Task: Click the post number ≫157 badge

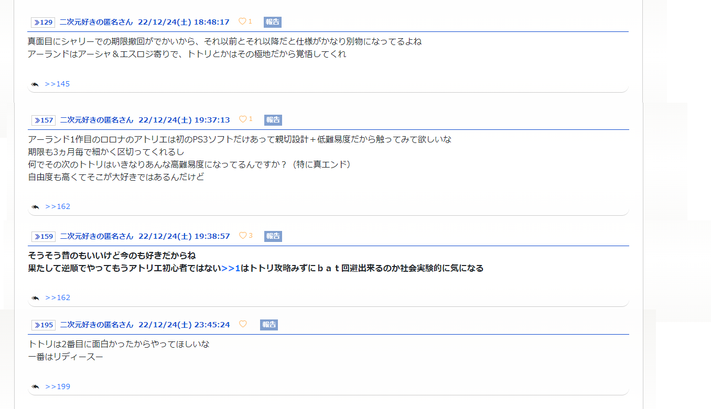Action: (43, 120)
